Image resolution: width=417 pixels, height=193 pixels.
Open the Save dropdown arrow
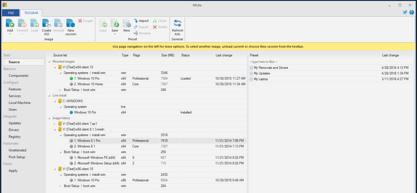click(x=115, y=34)
